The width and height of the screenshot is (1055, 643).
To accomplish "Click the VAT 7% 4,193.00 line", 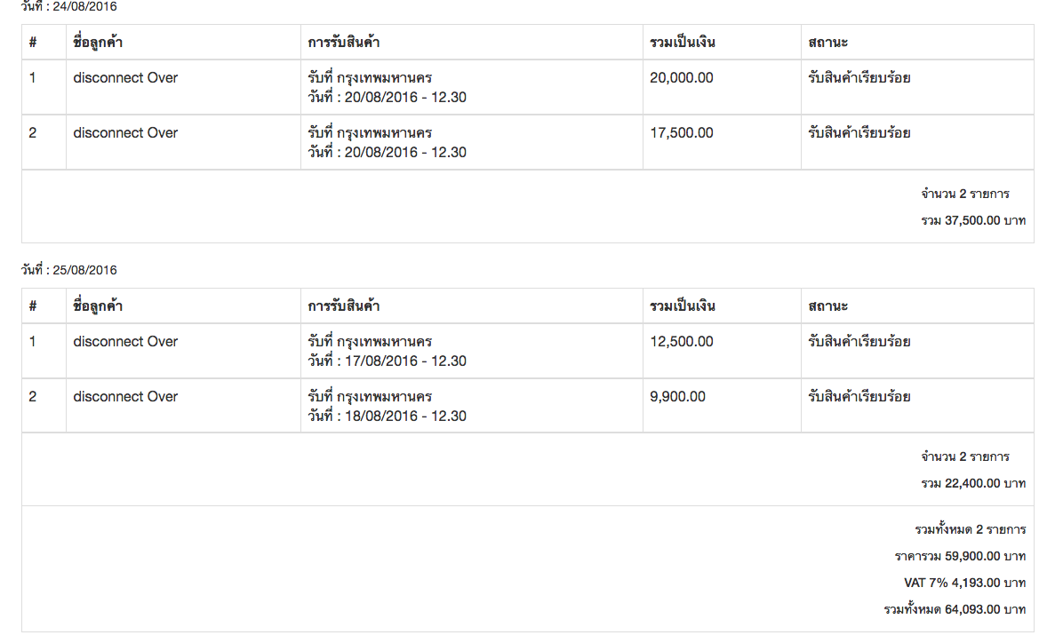I will click(964, 583).
